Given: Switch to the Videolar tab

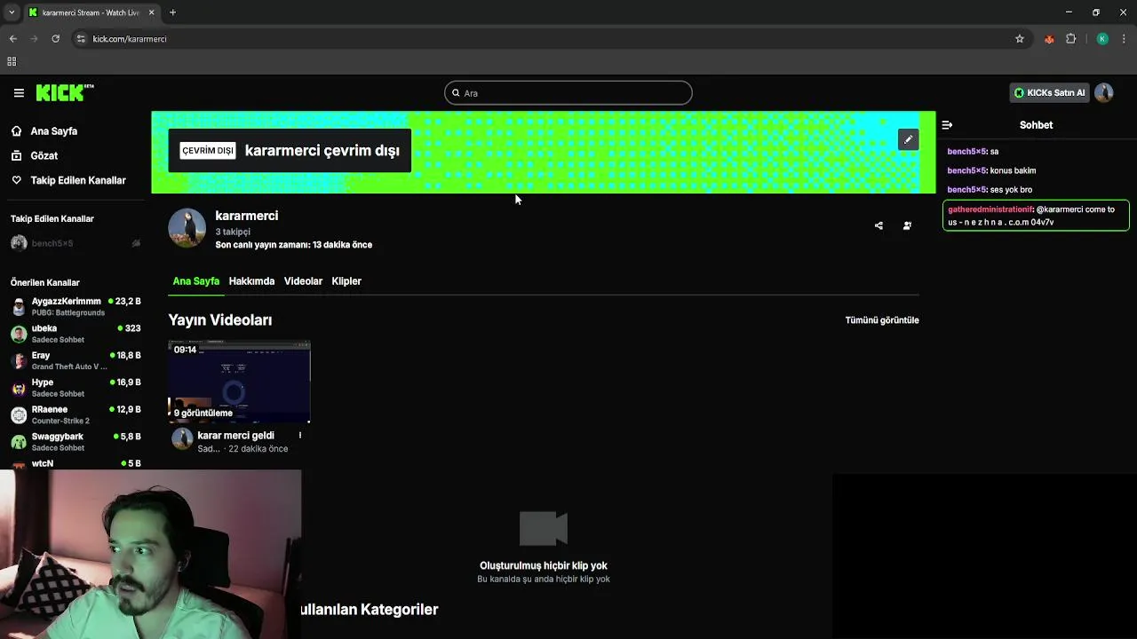Looking at the screenshot, I should coord(303,281).
